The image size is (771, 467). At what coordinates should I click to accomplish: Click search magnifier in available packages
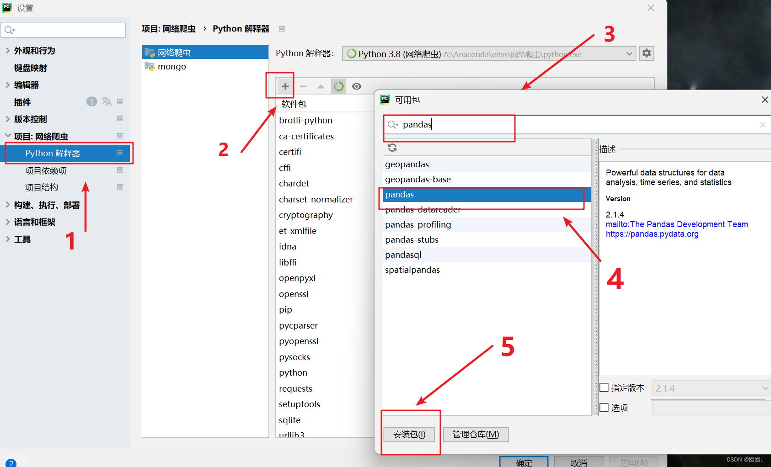[x=393, y=125]
